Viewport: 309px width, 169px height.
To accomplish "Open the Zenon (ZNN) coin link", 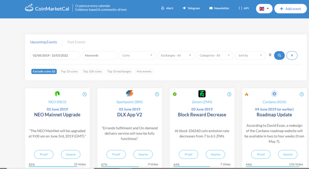I will coord(202,102).
